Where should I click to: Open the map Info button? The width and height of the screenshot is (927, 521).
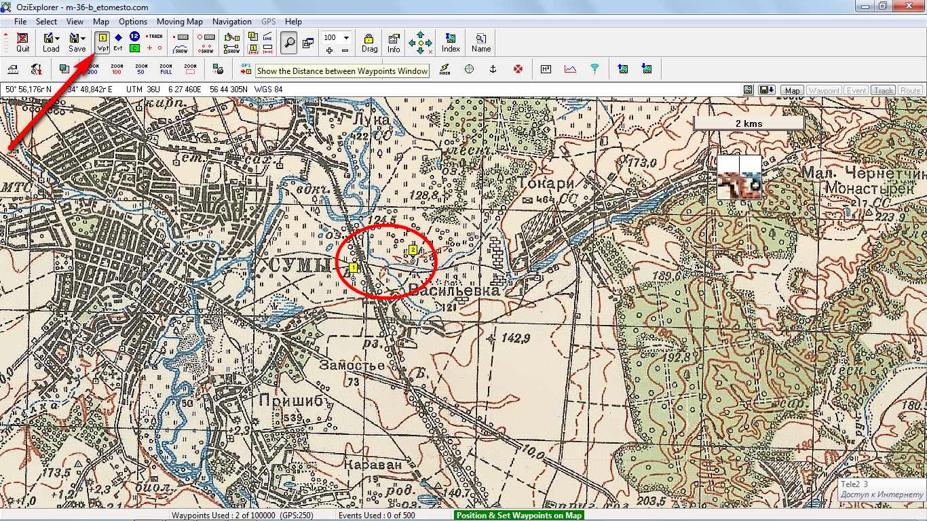(x=394, y=42)
